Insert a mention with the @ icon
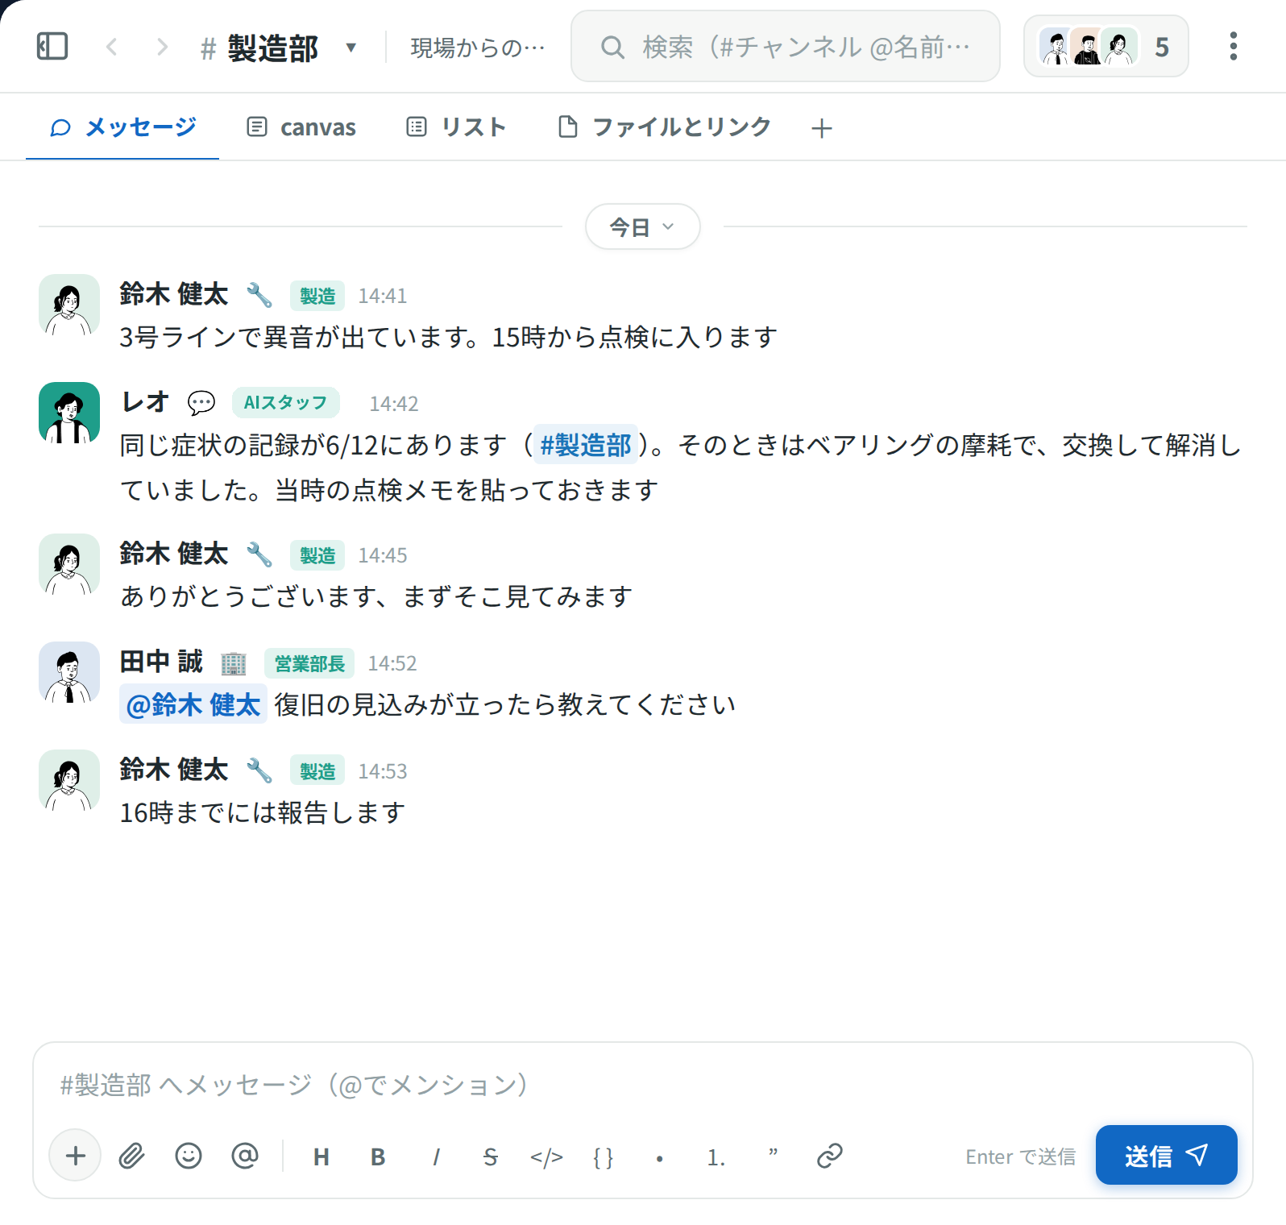Screen dimensions: 1286x1225 pos(245,1156)
